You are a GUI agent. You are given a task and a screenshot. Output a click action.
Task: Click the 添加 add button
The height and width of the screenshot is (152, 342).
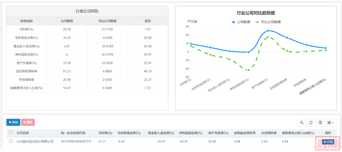pyautogui.click(x=13, y=122)
